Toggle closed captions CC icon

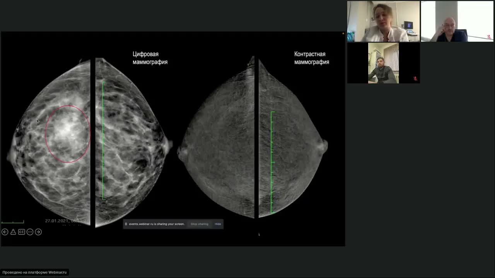tap(22, 232)
